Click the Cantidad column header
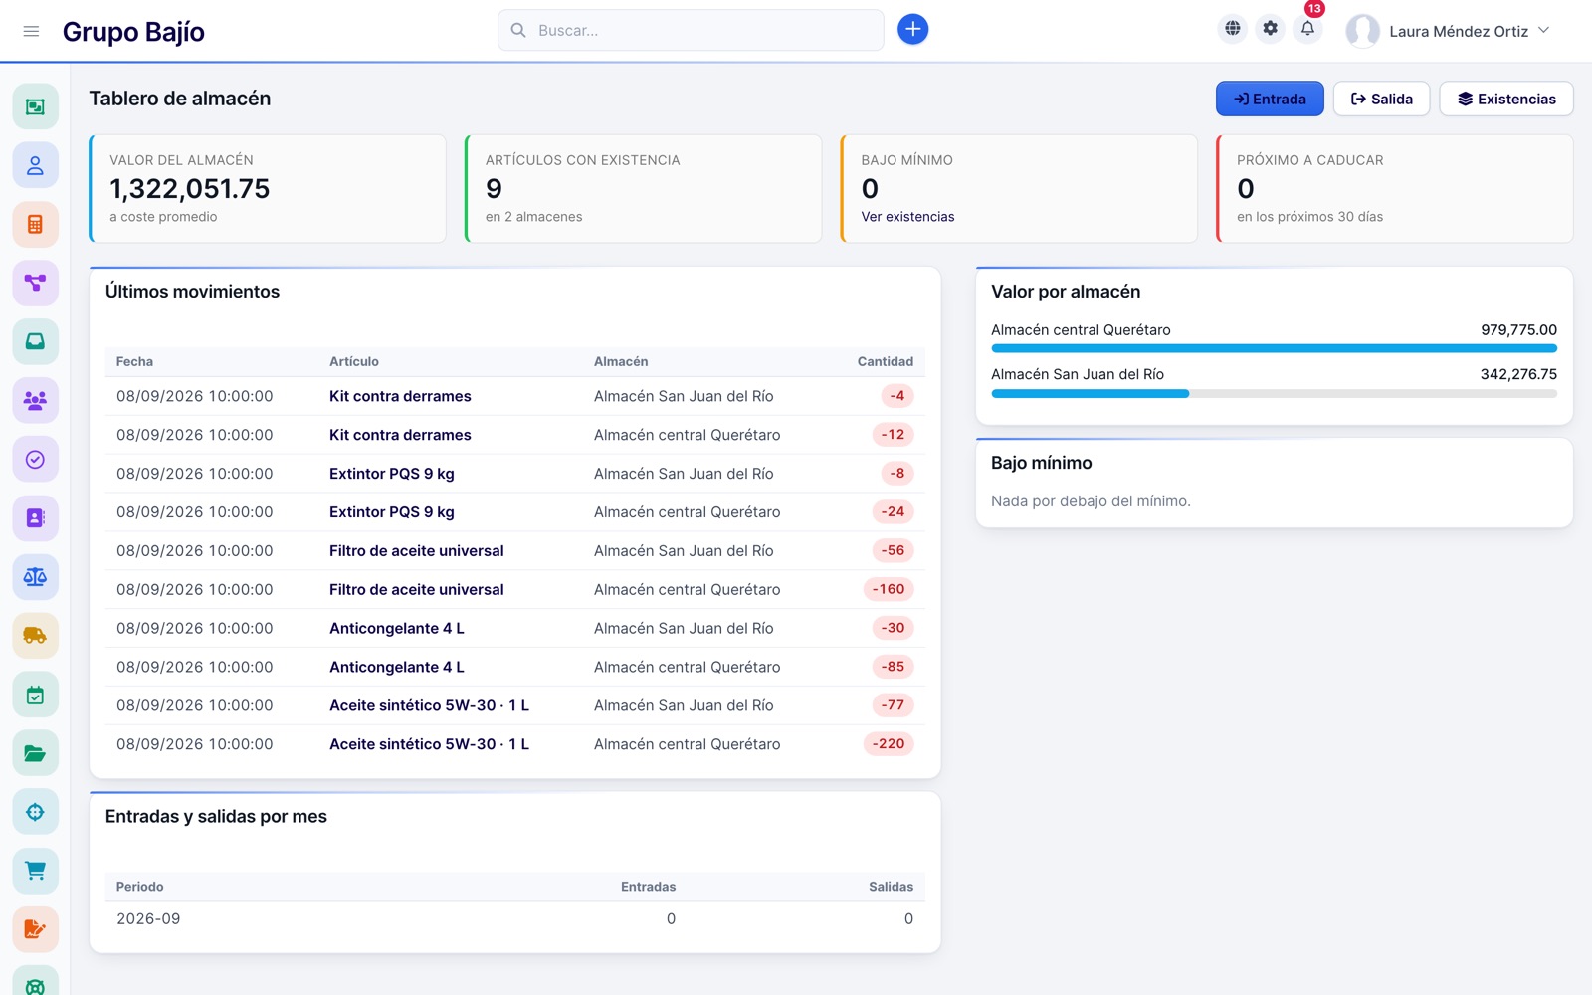 [x=886, y=362]
